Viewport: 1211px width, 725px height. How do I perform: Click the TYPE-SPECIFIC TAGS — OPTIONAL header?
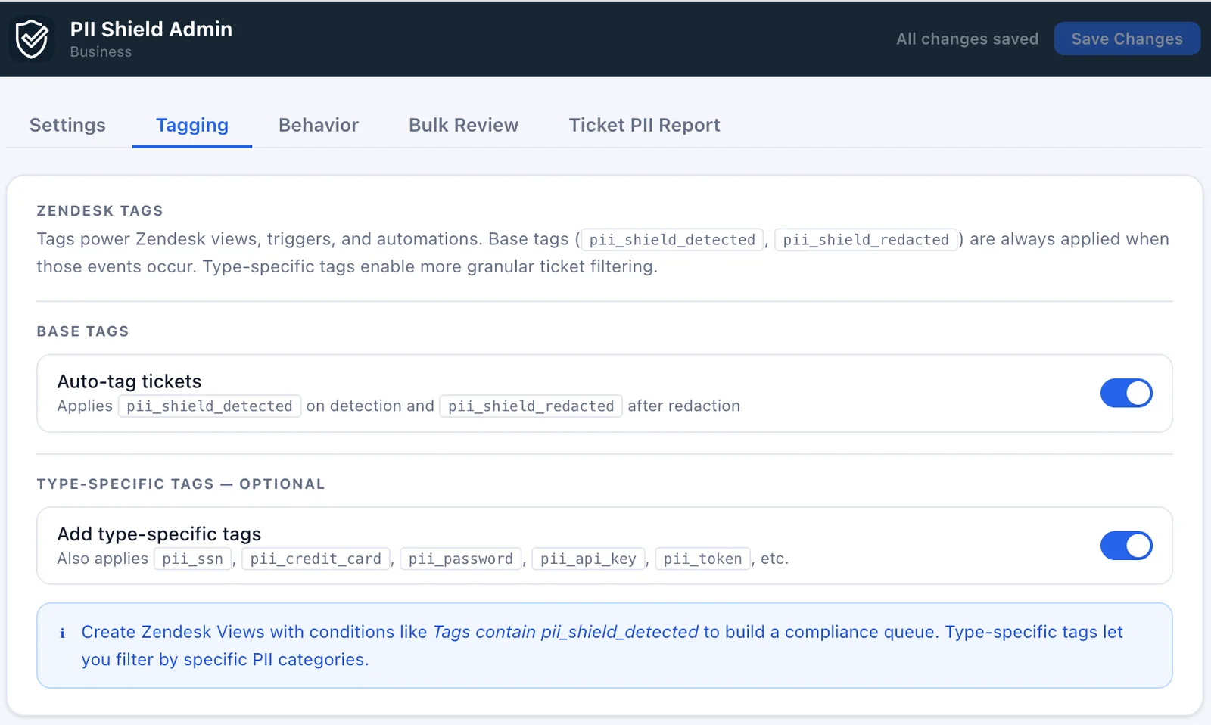pos(181,484)
